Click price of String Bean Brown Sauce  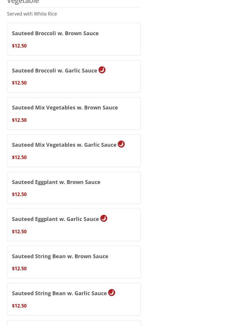click(19, 268)
